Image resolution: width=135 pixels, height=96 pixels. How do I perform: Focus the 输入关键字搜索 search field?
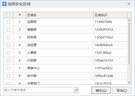(39, 90)
